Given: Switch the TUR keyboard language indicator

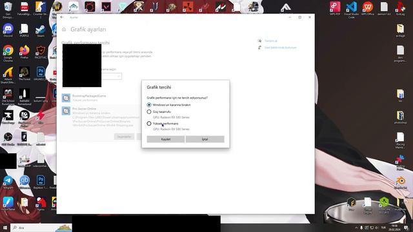Looking at the screenshot, I should pos(383,227).
